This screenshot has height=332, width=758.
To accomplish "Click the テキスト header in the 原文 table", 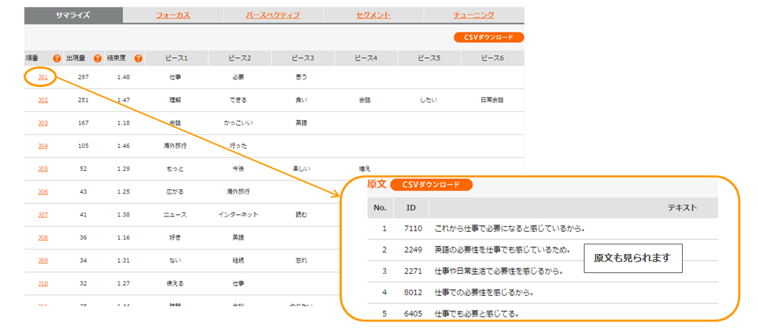I will click(682, 208).
